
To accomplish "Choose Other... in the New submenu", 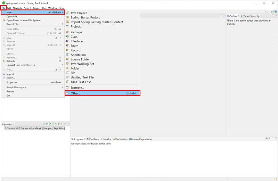I will 103,93.
